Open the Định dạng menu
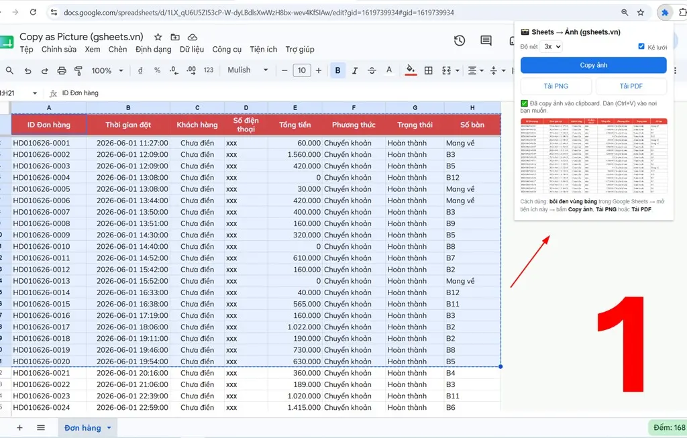Image resolution: width=687 pixels, height=438 pixels. (x=154, y=50)
